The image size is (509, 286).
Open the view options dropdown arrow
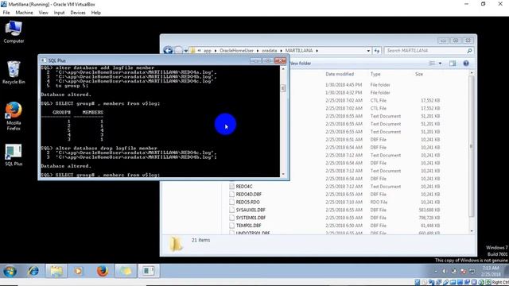[440, 64]
